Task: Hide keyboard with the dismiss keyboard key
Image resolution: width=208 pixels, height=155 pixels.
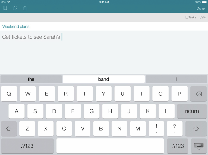Action: 199,146
